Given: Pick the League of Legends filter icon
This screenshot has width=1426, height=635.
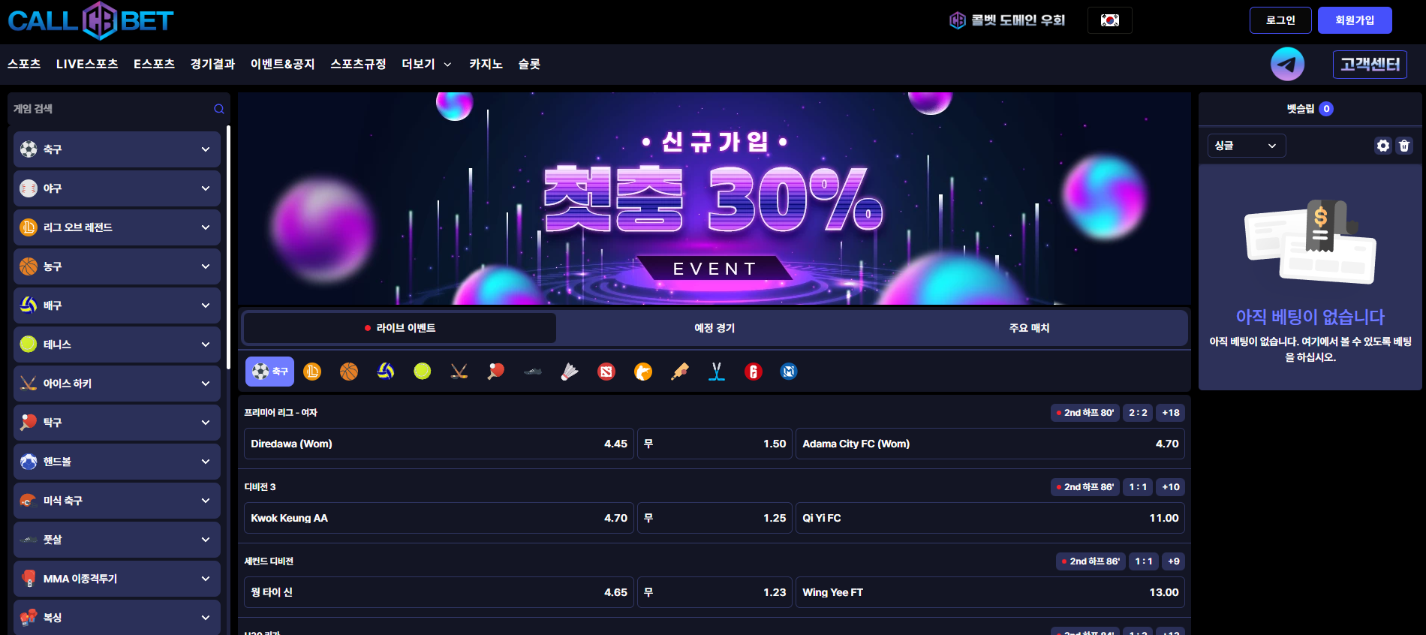Looking at the screenshot, I should point(312,372).
